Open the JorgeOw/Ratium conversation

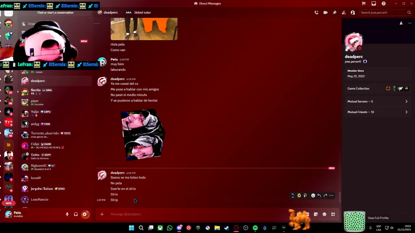point(56,189)
